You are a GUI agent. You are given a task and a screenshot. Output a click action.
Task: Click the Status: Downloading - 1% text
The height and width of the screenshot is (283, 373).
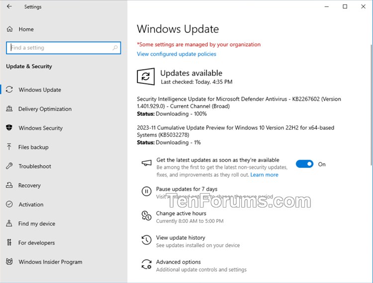point(169,142)
